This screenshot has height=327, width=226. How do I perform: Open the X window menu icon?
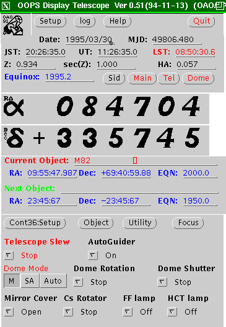6,6
